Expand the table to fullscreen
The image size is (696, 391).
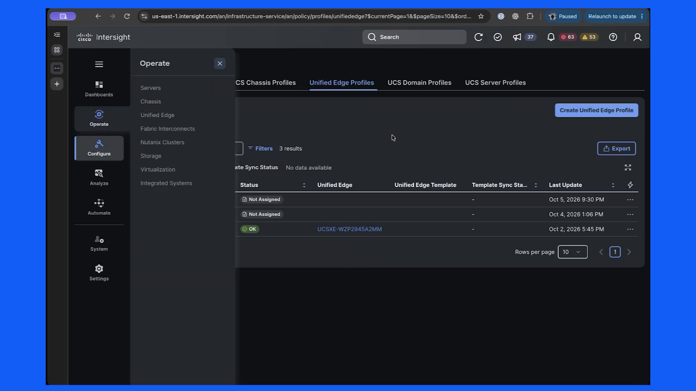(x=628, y=167)
